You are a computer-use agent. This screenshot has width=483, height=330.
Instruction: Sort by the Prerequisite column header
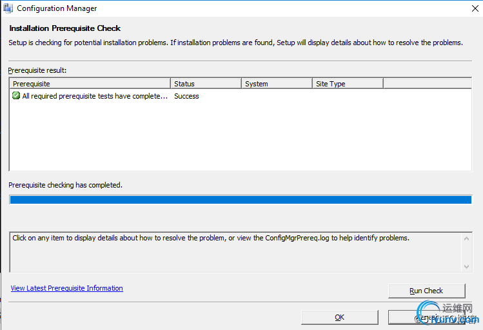coord(90,83)
